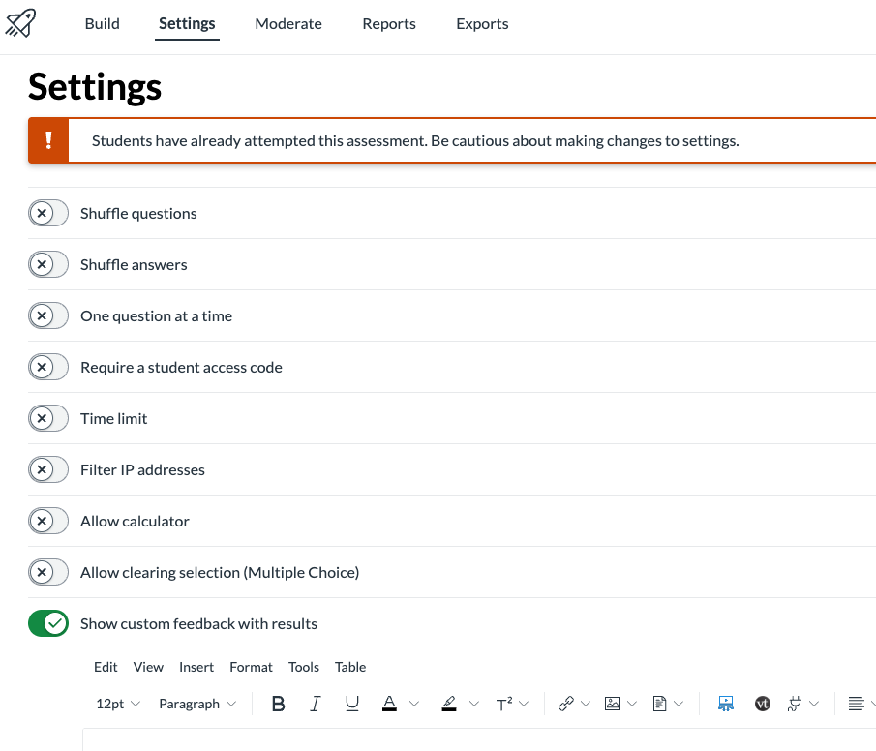Screen dimensions: 876x751
Task: Toggle Allow clearing selection (Multiple Choice)
Action: (48, 572)
